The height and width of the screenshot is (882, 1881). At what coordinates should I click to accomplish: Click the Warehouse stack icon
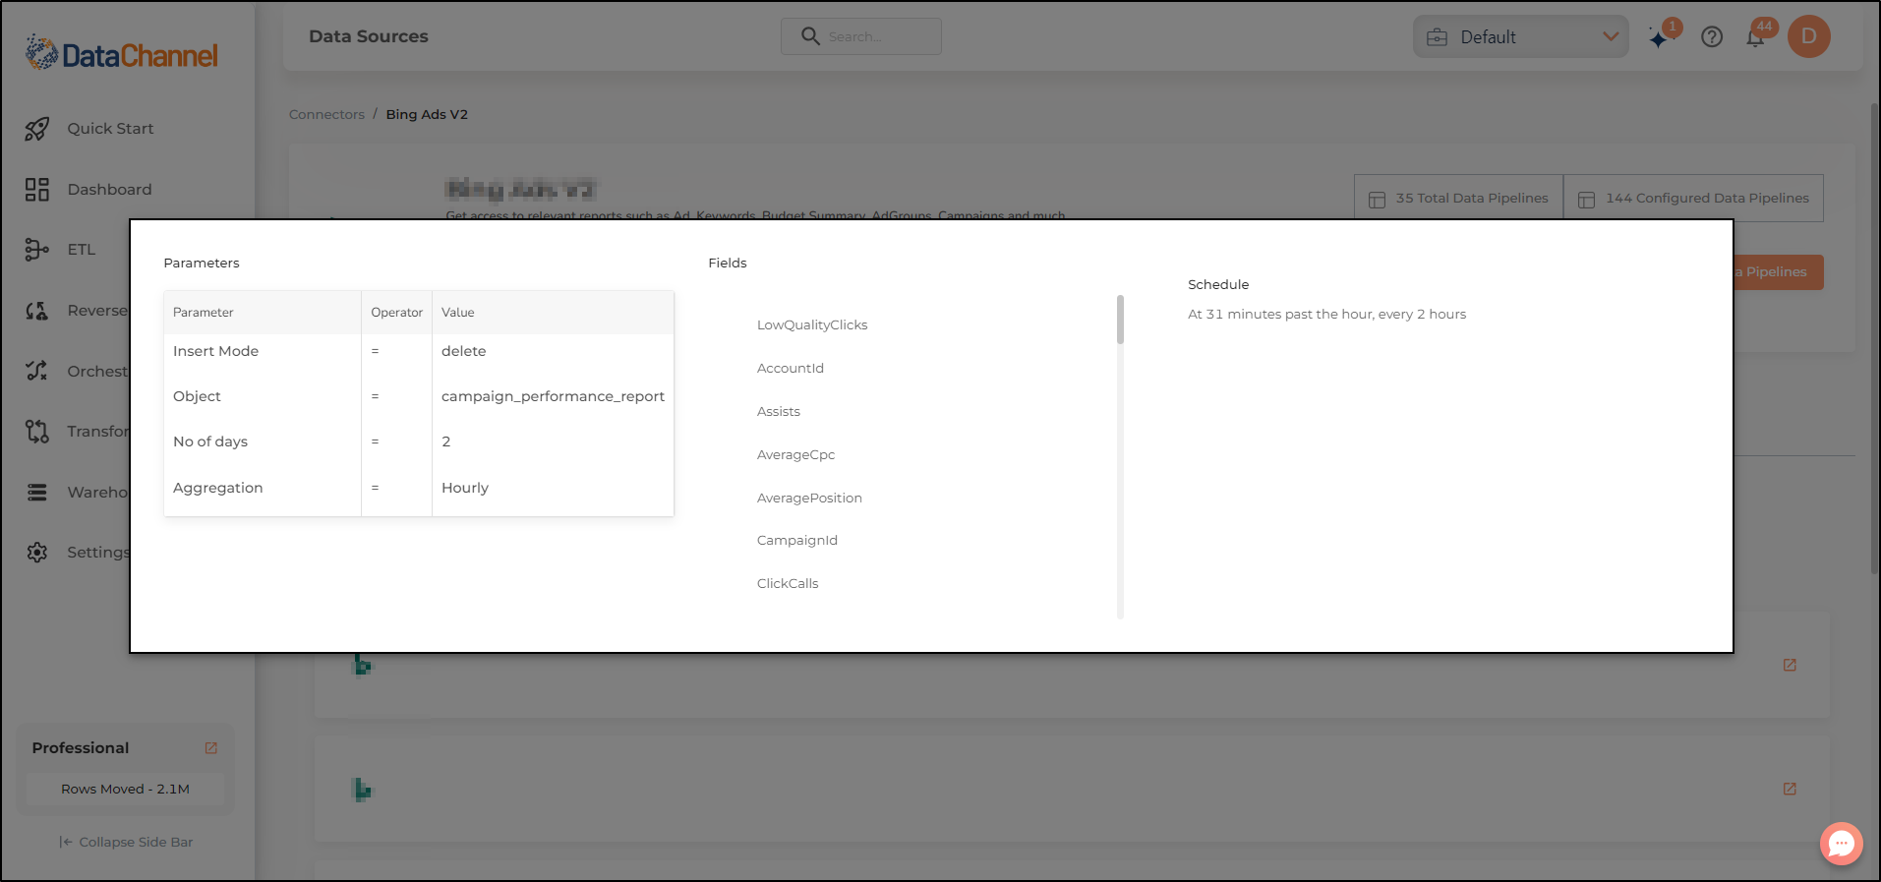pyautogui.click(x=37, y=492)
